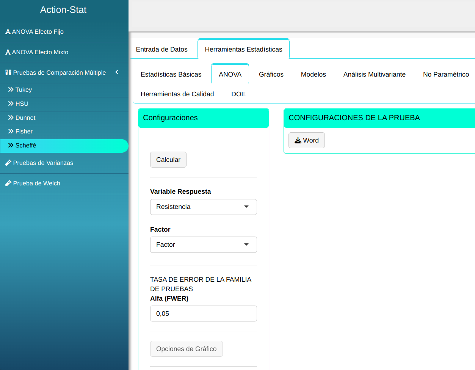Open the Factor dropdown
Viewport: 475px width, 370px height.
coord(203,245)
